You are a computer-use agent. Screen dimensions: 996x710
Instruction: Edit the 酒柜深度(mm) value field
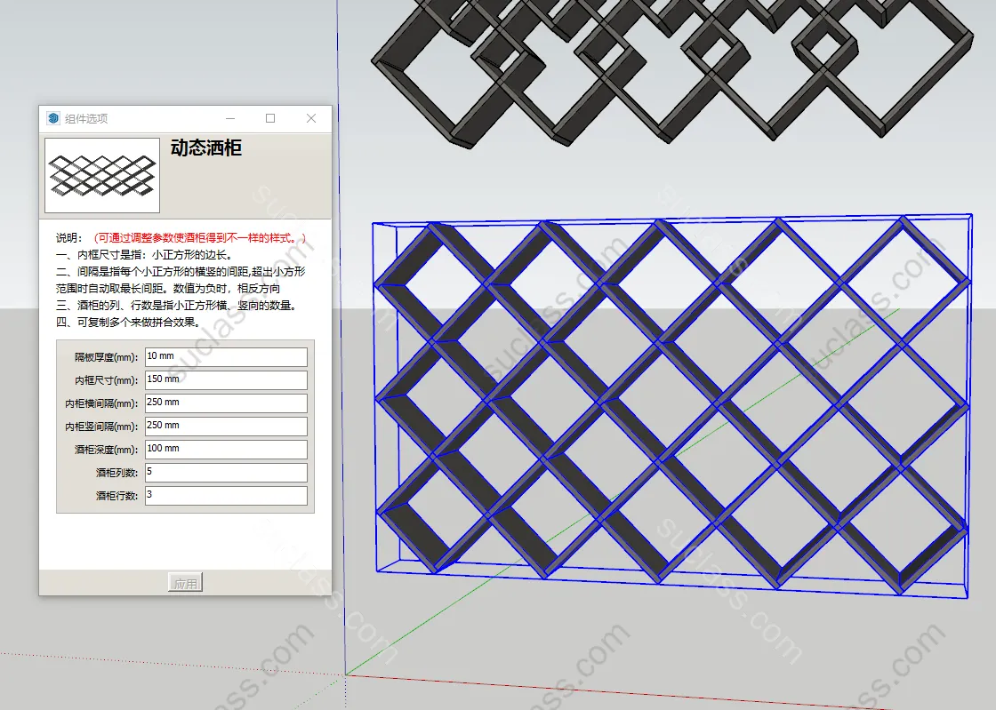[226, 450]
